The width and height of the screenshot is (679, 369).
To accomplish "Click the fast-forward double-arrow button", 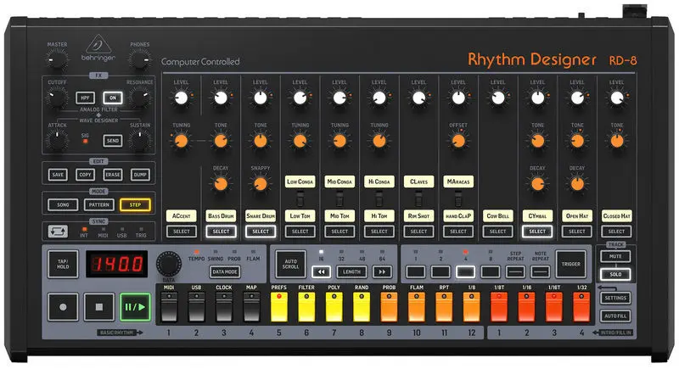I will point(383,271).
